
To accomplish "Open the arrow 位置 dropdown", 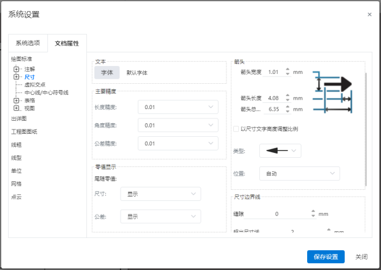I will (299, 174).
